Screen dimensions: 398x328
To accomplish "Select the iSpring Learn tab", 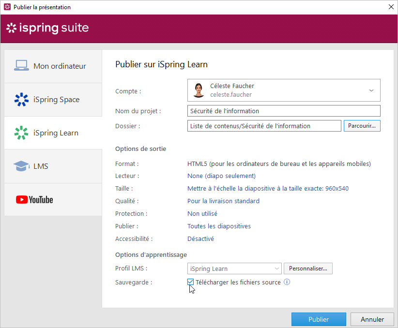I will [53, 133].
